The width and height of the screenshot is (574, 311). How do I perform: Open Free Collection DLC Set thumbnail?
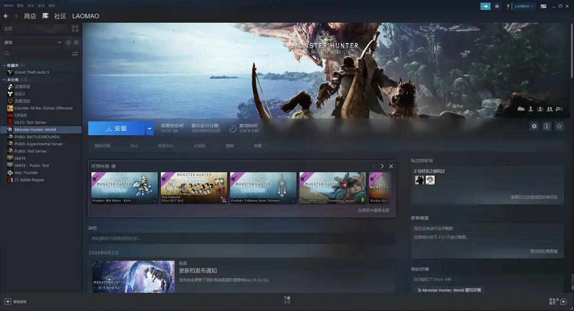pyautogui.click(x=194, y=188)
